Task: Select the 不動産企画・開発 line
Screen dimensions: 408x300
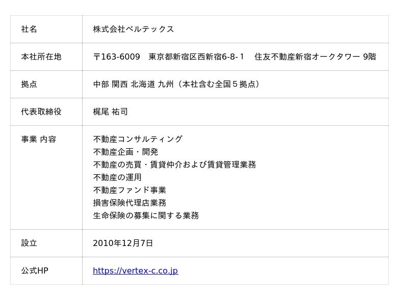Action: coord(125,152)
